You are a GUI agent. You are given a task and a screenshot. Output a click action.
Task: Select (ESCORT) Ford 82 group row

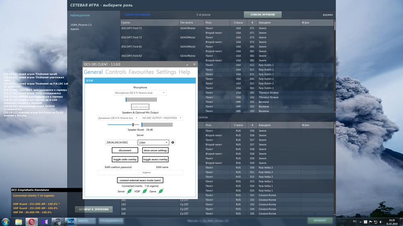[227, 56]
